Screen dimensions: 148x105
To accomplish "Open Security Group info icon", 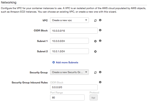I will pos(100,72).
